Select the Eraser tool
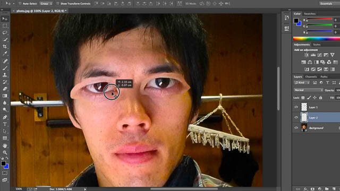The width and height of the screenshot is (340, 191). [5, 89]
